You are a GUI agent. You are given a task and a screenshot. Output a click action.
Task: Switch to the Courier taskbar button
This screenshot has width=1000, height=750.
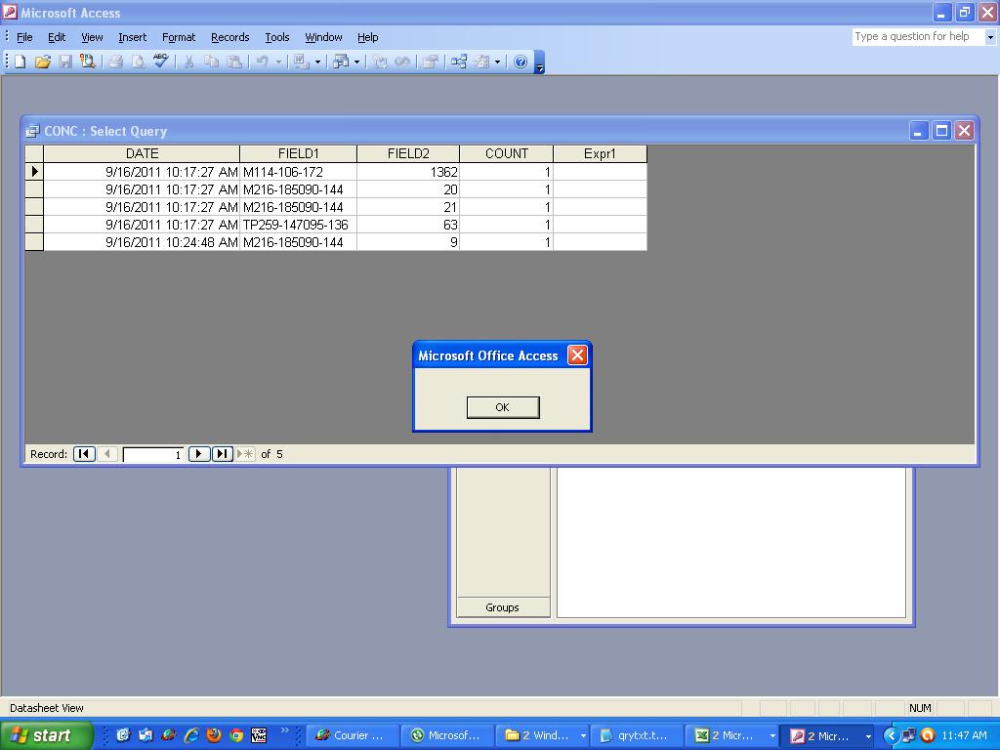(x=353, y=736)
